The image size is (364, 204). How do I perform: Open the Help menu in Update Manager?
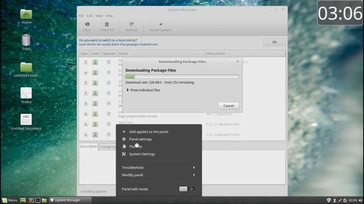[109, 16]
